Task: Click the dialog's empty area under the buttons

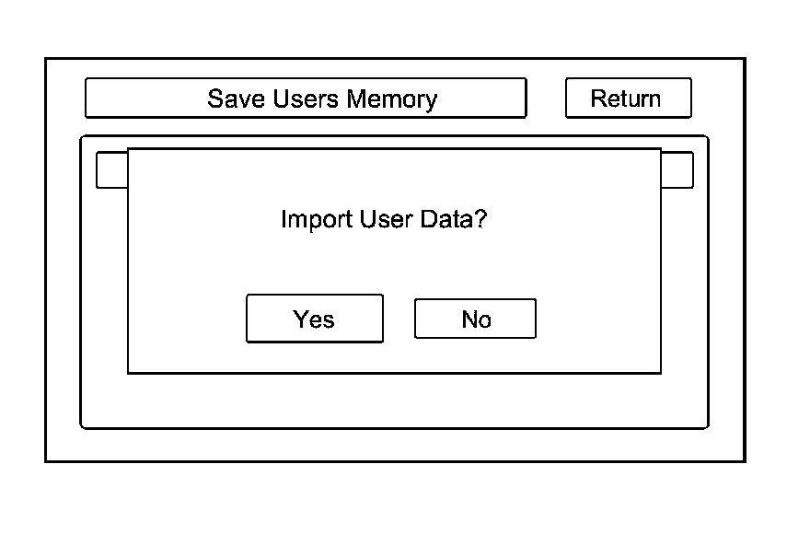Action: pyautogui.click(x=394, y=357)
